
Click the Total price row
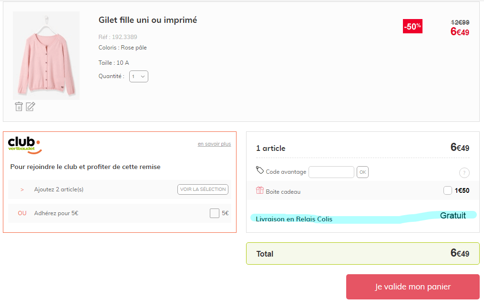362,253
